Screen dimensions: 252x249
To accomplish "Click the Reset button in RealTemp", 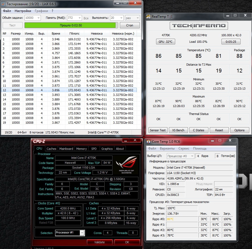I will [x=219, y=130].
